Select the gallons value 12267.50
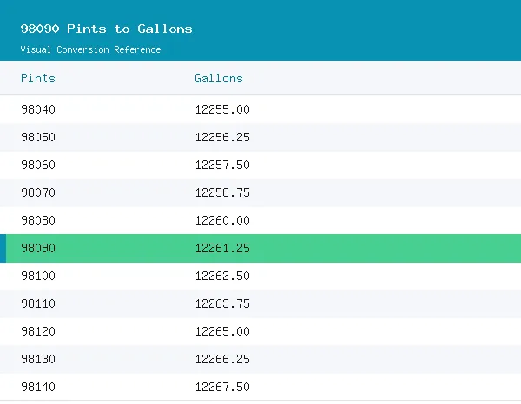 pos(222,387)
